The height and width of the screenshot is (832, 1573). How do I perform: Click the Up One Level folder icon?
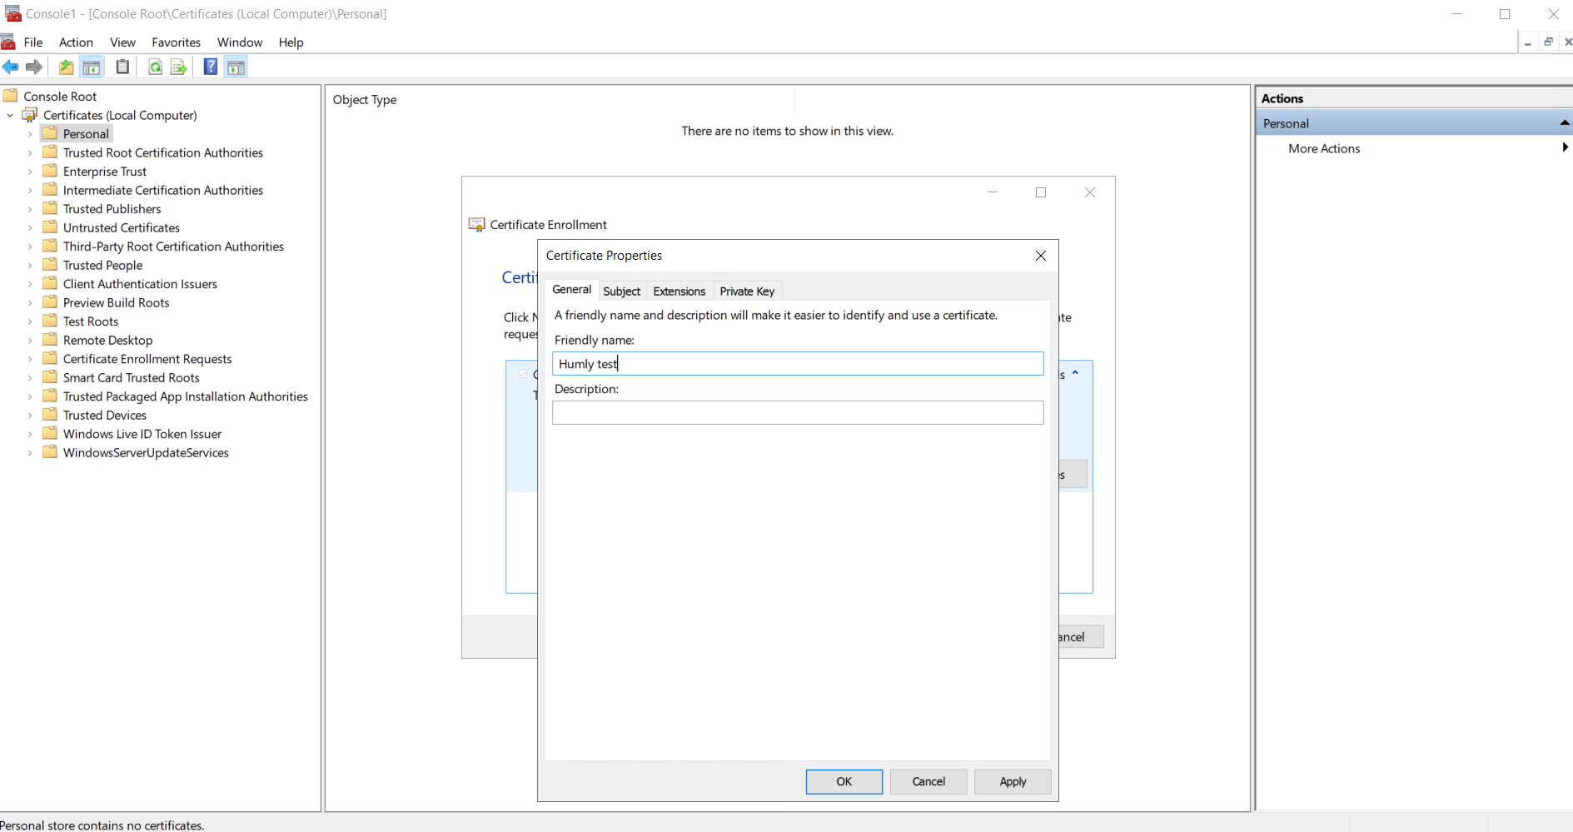pos(66,67)
